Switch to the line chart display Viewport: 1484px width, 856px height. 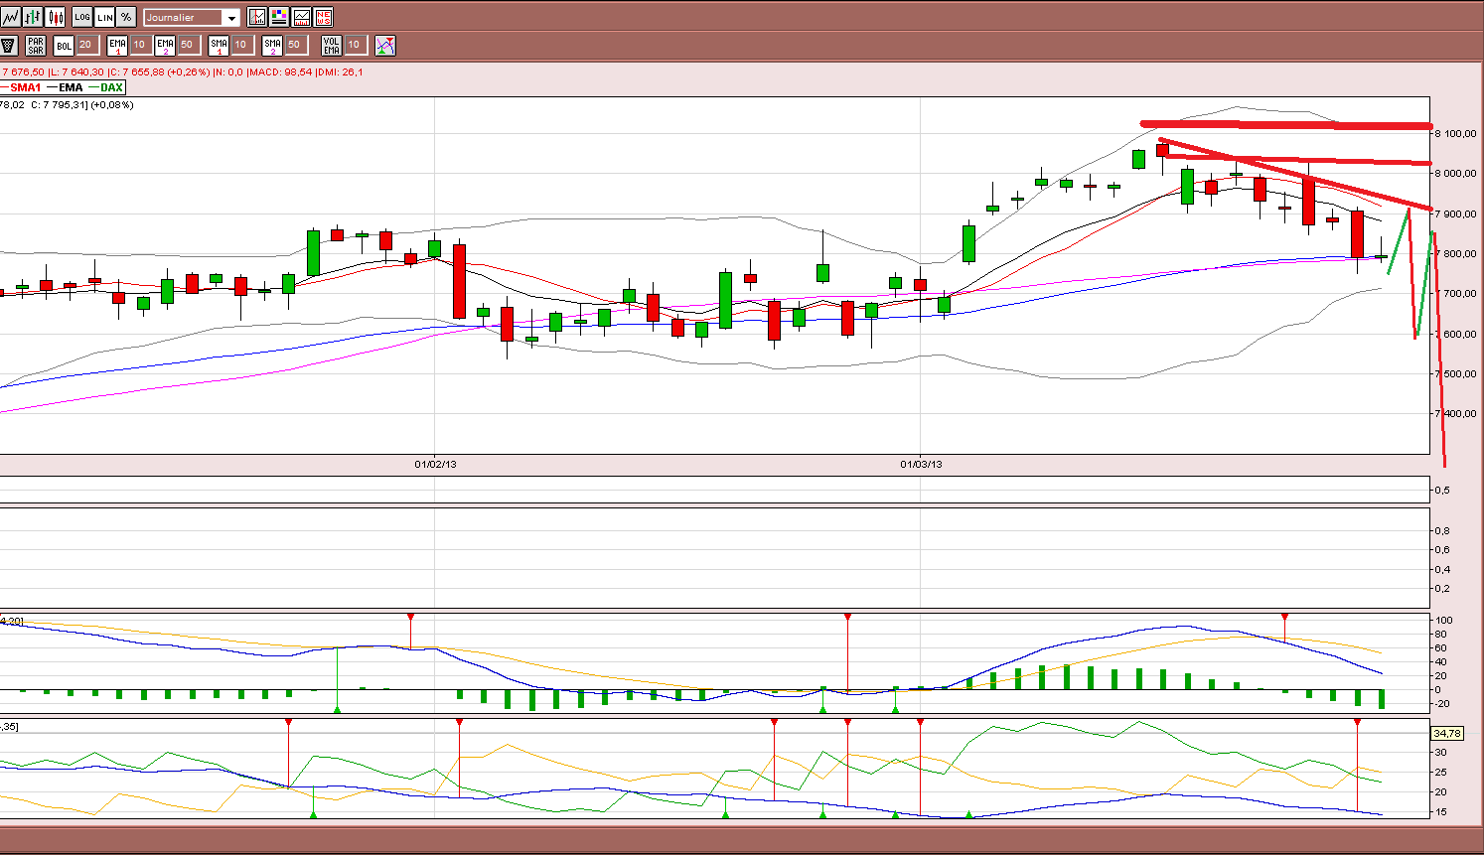pos(10,17)
